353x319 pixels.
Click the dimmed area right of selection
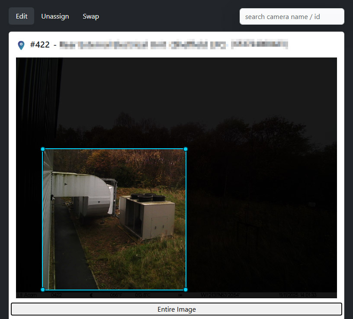pyautogui.click(x=260, y=216)
